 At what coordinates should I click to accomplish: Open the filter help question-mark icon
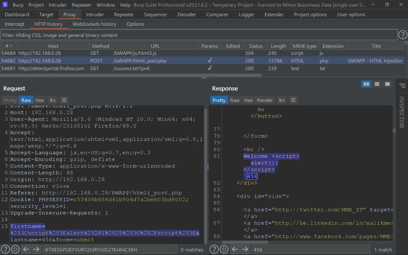pos(403,35)
